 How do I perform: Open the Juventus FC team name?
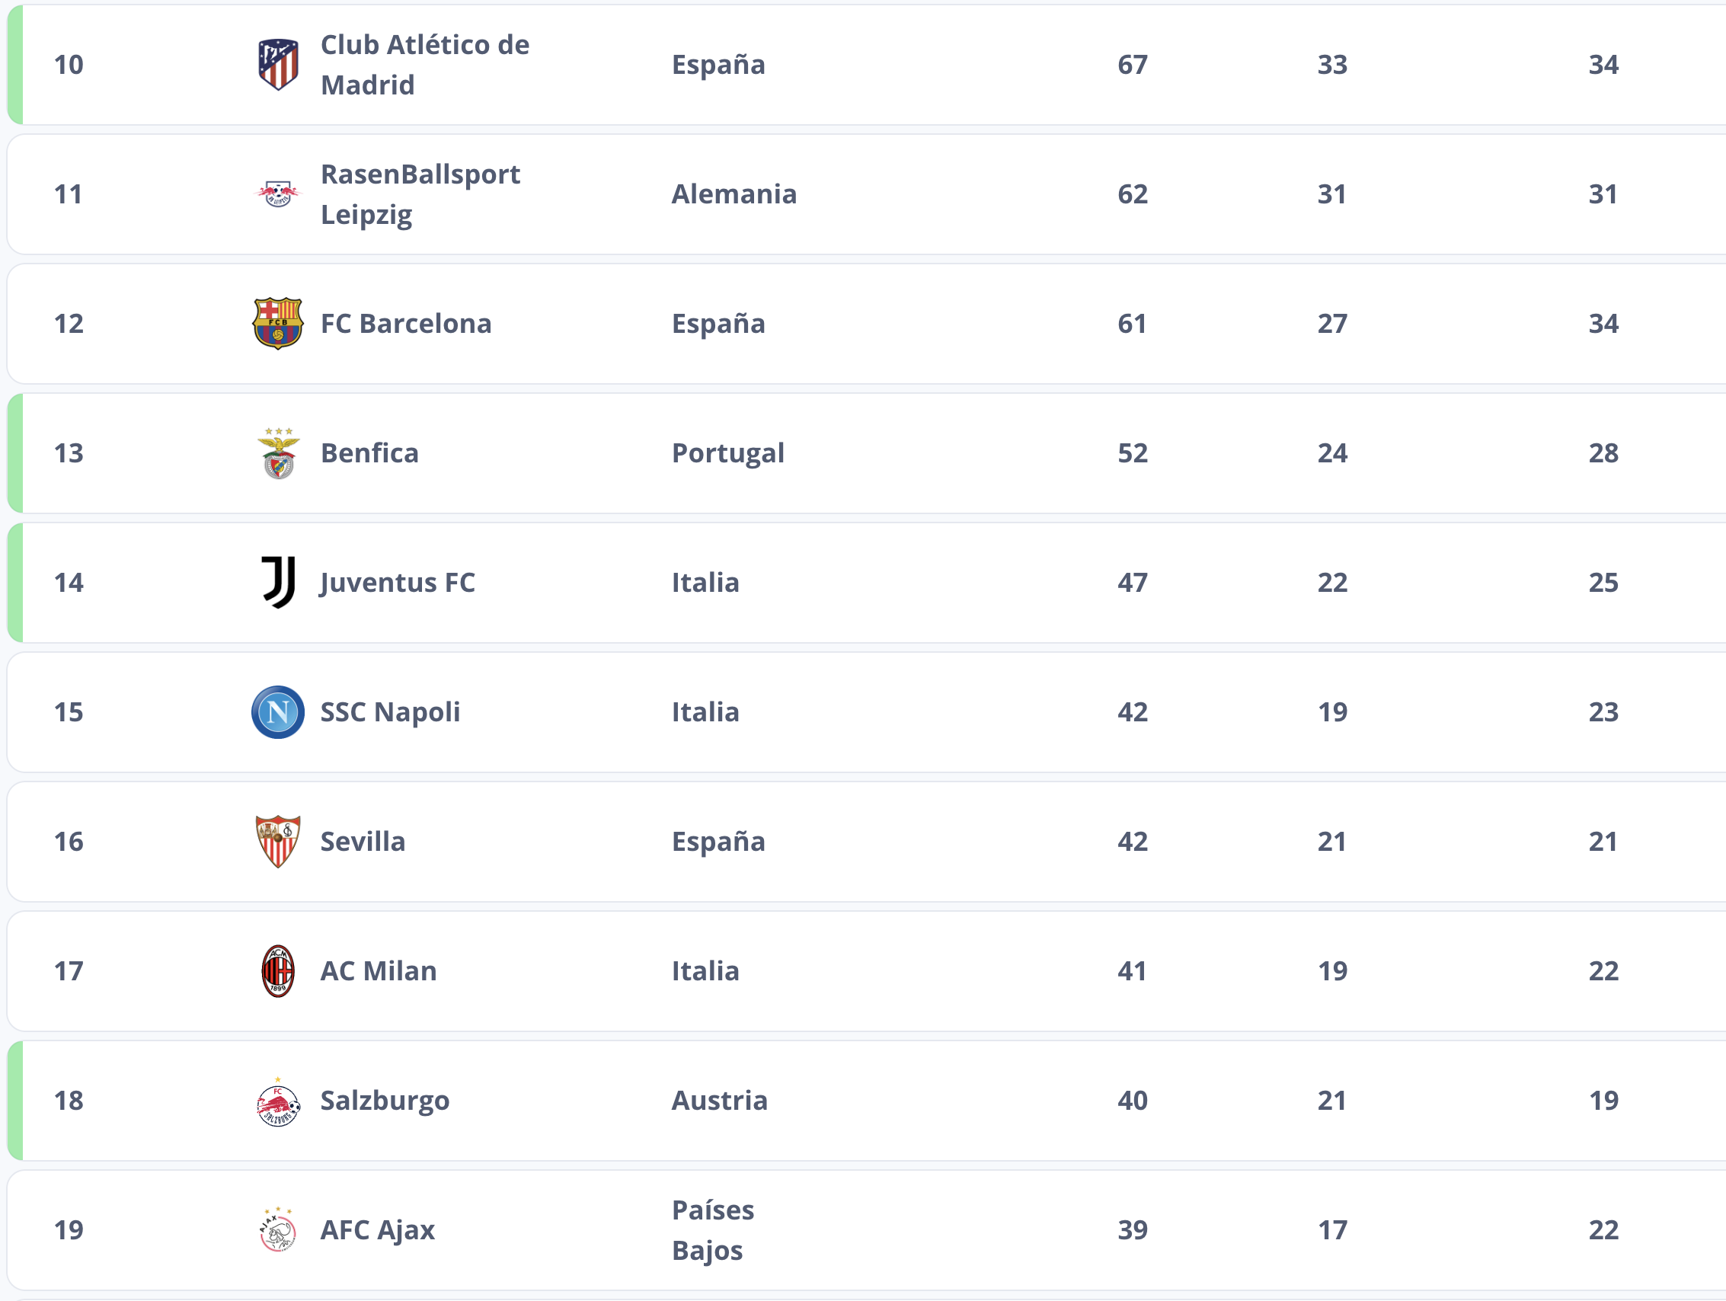(397, 582)
